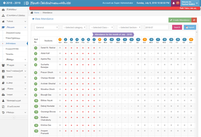Click the Search button
The image size is (201, 137).
coord(177,27)
